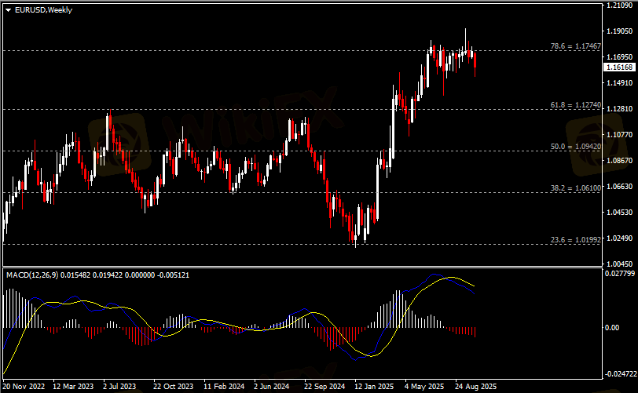The width and height of the screenshot is (638, 393).
Task: Select the 12 Jan 2025 date marker
Action: coord(374,387)
